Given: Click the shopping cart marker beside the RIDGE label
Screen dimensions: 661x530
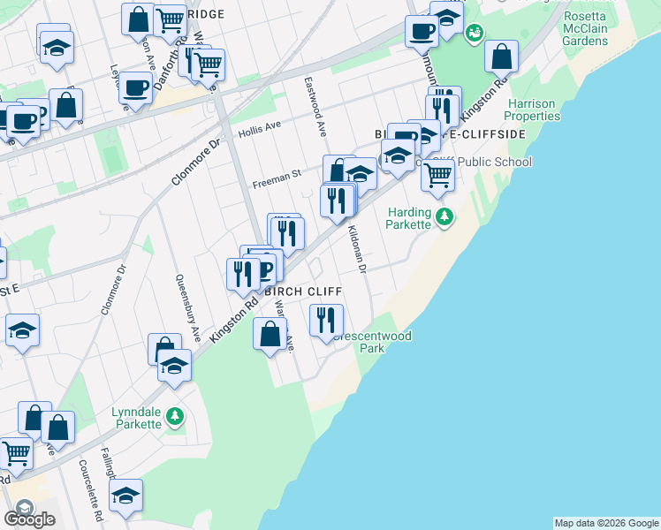Looking at the screenshot, I should click(171, 21).
